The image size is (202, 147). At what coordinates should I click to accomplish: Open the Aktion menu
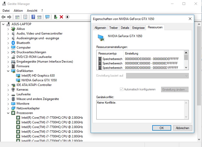18,11
